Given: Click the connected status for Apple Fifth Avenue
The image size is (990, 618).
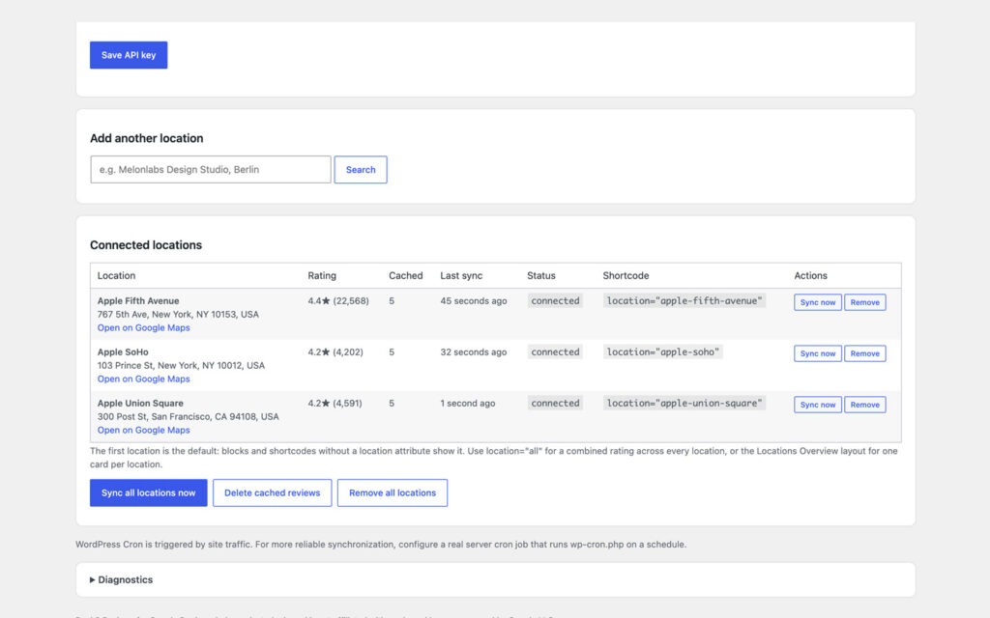Looking at the screenshot, I should tap(555, 301).
